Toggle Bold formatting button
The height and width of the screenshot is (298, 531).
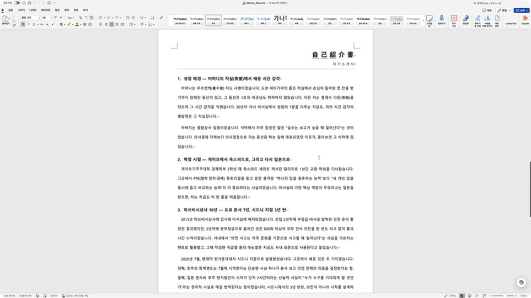pos(23,24)
